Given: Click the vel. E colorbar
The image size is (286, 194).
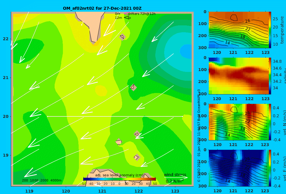Looking at the screenshot, I should [x=270, y=168].
